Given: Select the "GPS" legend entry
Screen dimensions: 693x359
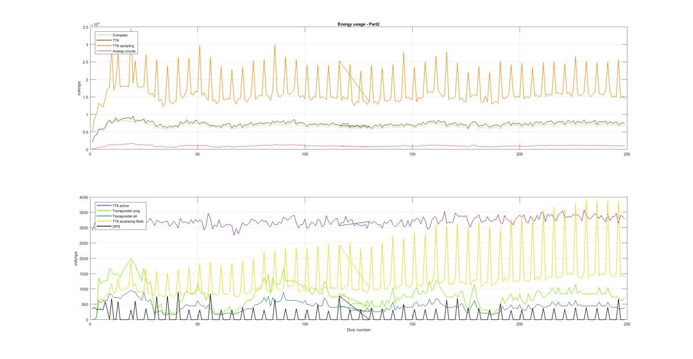Looking at the screenshot, I should pos(116,226).
